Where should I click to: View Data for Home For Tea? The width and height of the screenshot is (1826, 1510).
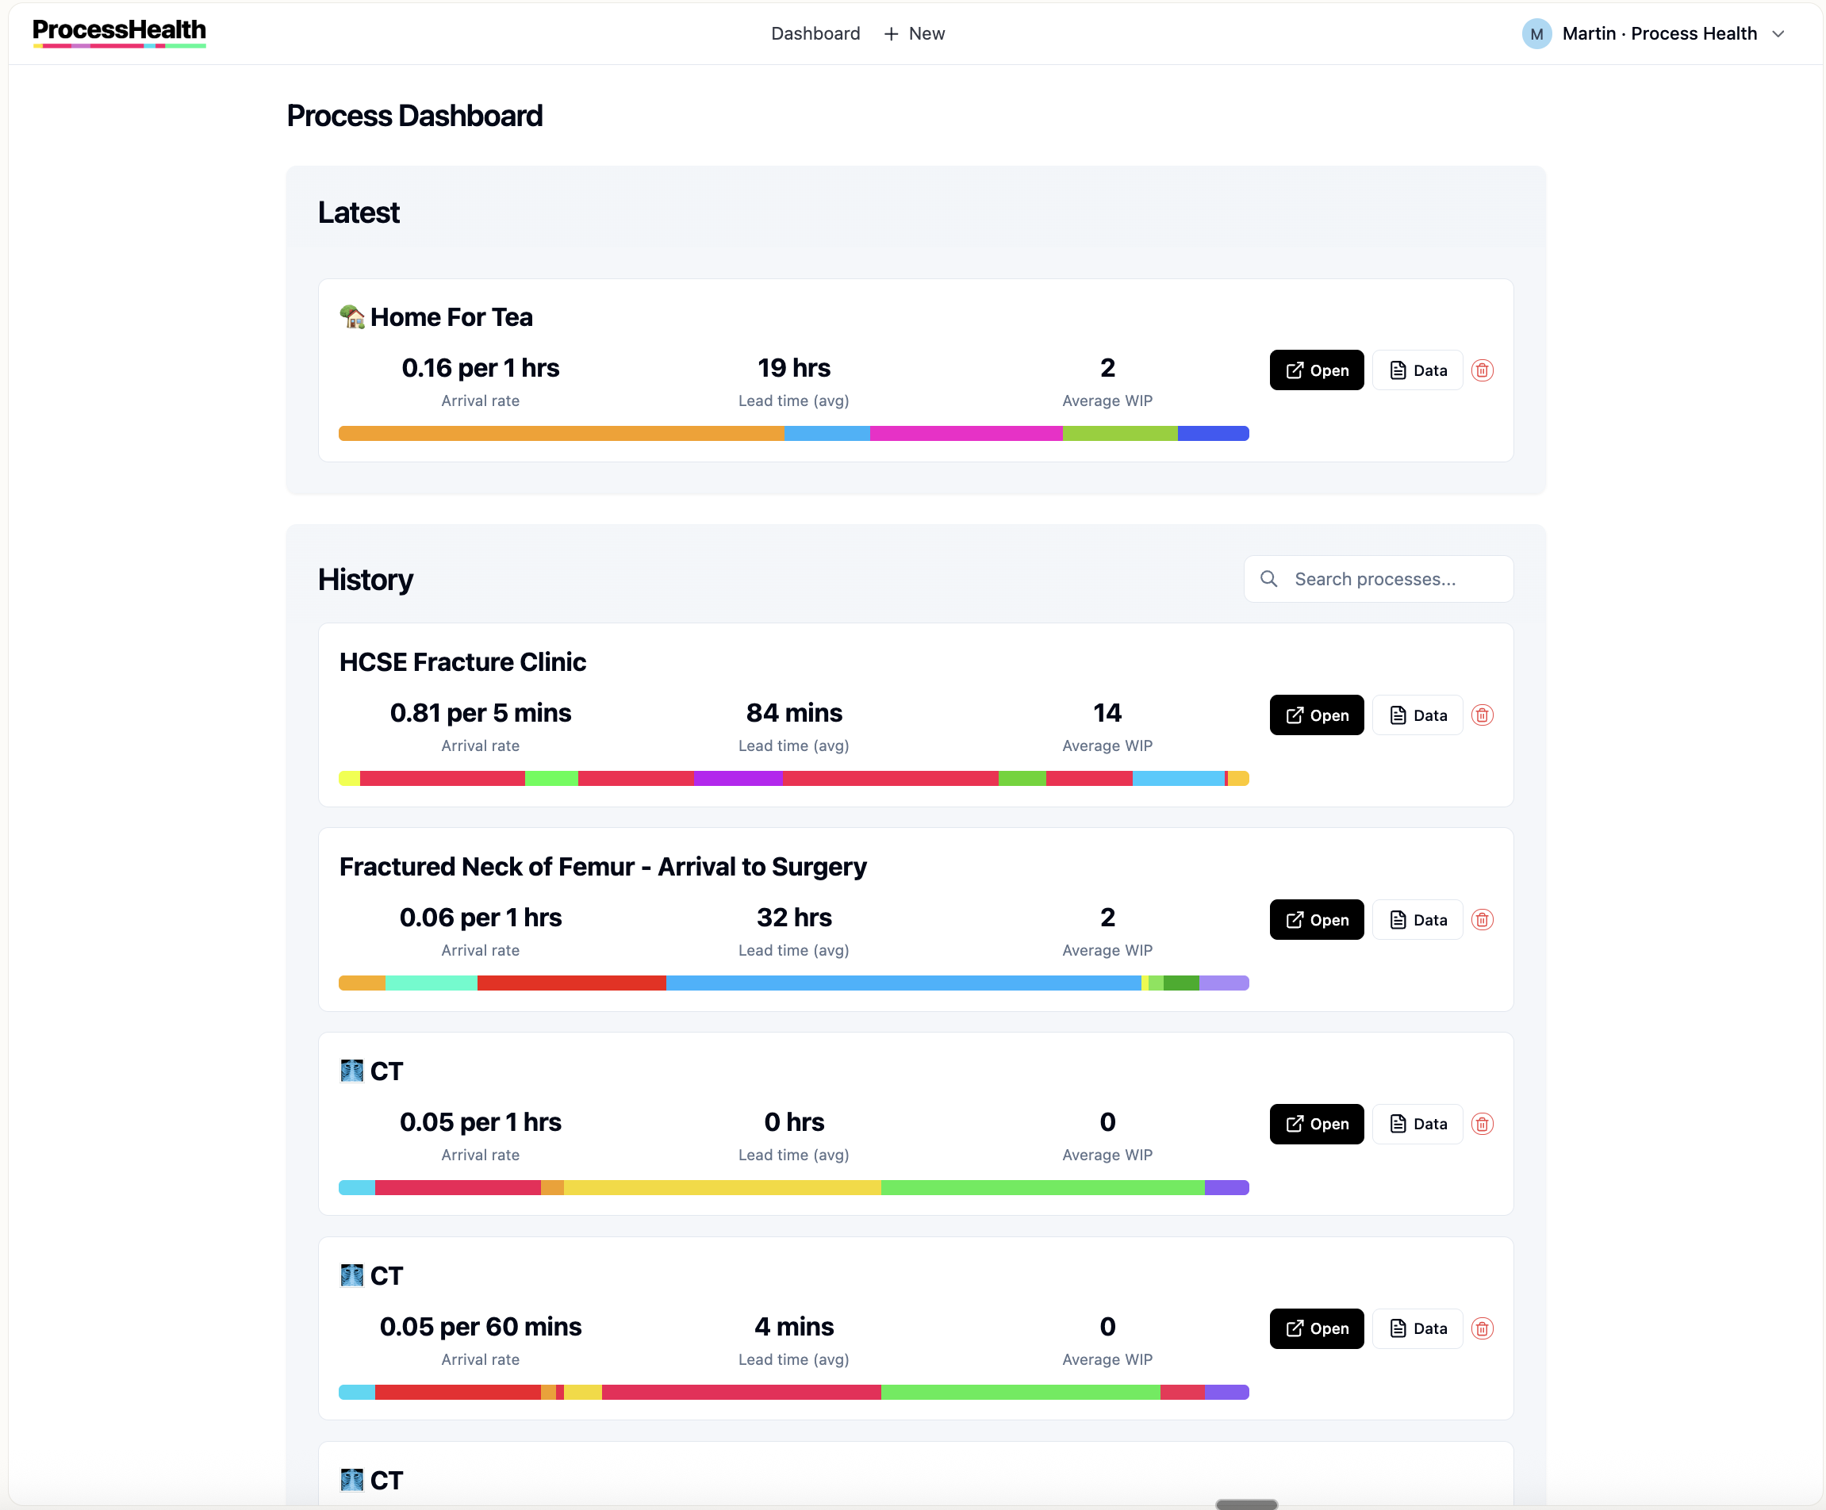pyautogui.click(x=1417, y=370)
